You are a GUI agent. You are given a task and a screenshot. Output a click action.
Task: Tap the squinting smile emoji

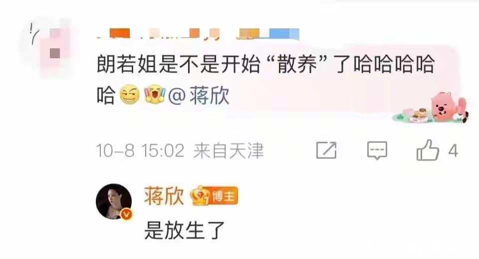(130, 95)
